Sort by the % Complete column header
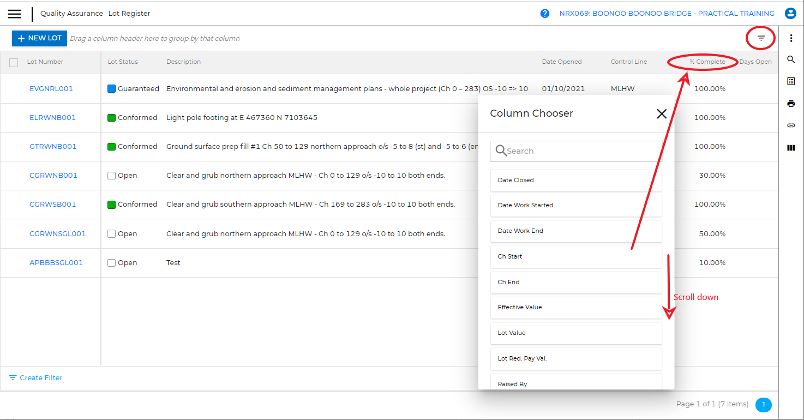Image resolution: width=804 pixels, height=420 pixels. coord(707,62)
